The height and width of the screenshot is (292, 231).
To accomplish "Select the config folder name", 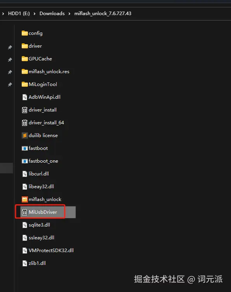I will click(x=36, y=33).
